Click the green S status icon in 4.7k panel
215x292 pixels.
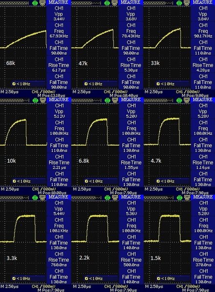[179, 100]
